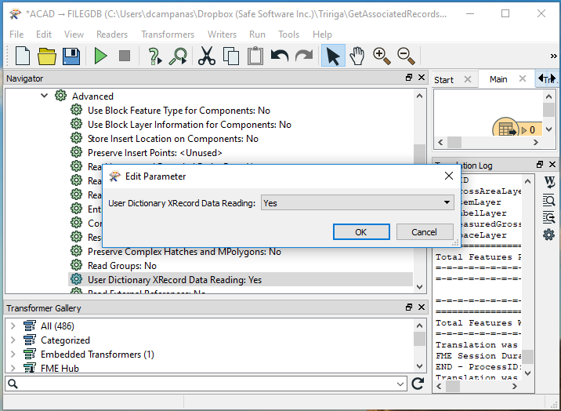
Task: Stop translation with gray square icon
Action: (125, 56)
